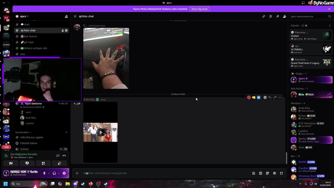Open input device options arrow beside microphone

tap(49, 173)
